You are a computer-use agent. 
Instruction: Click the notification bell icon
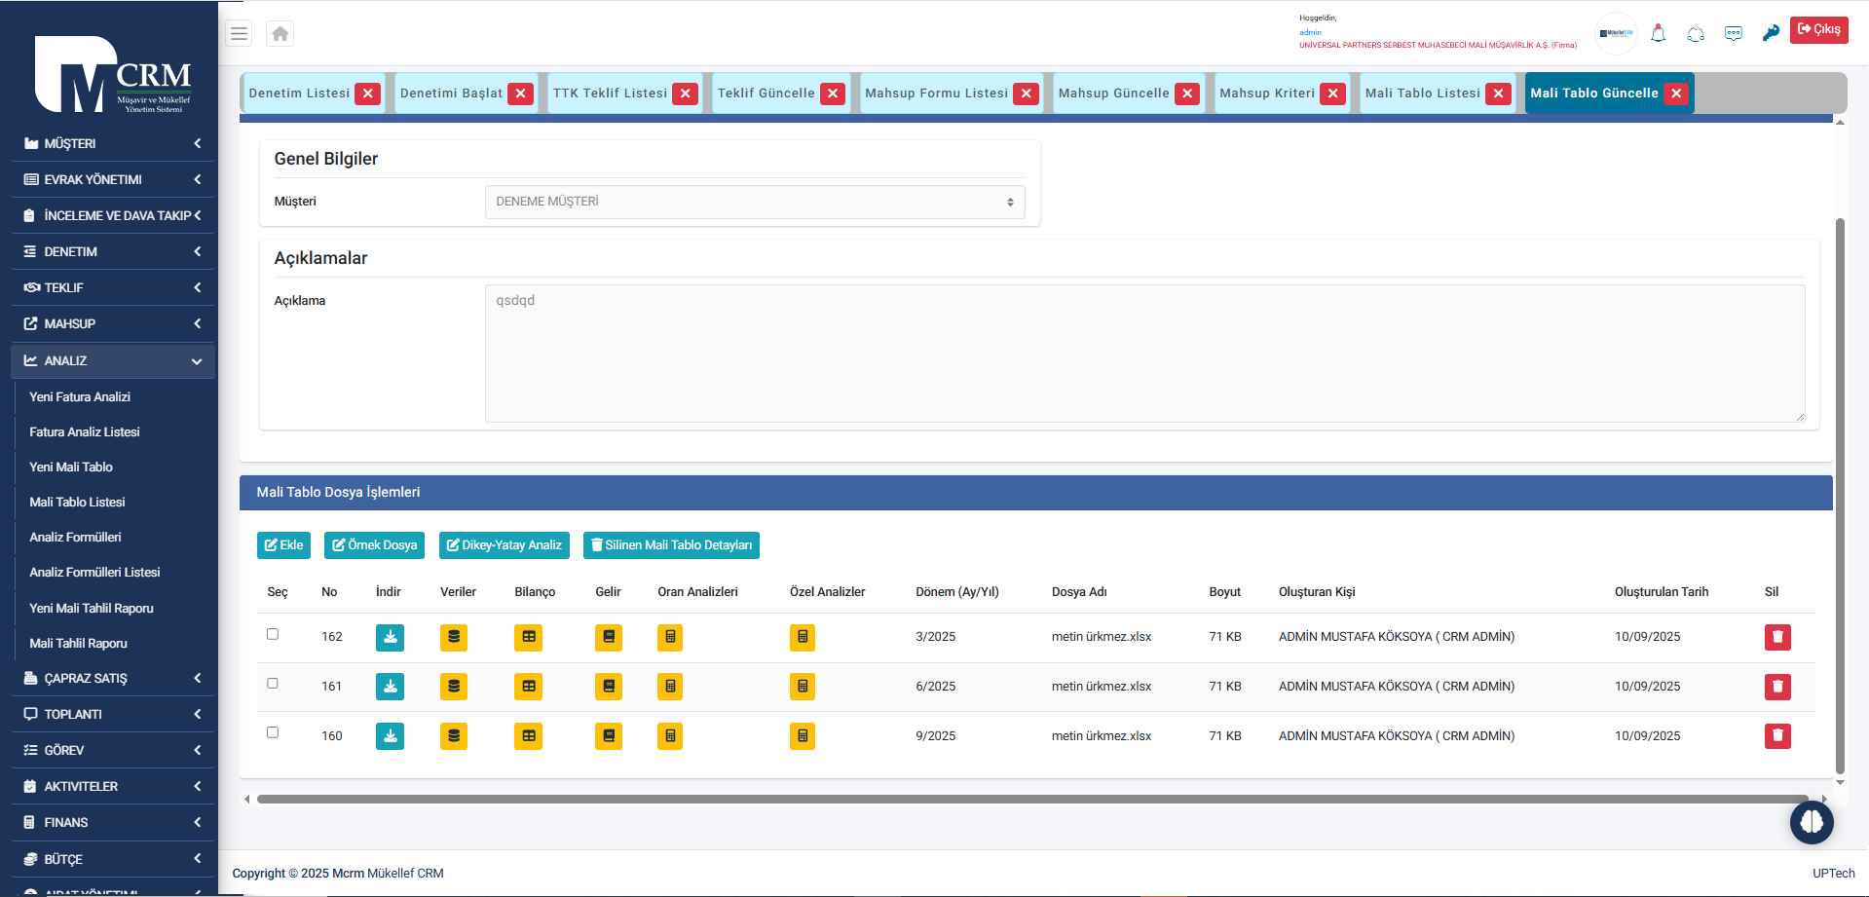point(1658,33)
